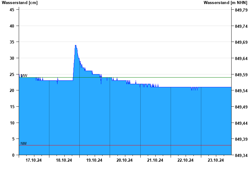Click the 849,79 right axis value

[241, 10]
